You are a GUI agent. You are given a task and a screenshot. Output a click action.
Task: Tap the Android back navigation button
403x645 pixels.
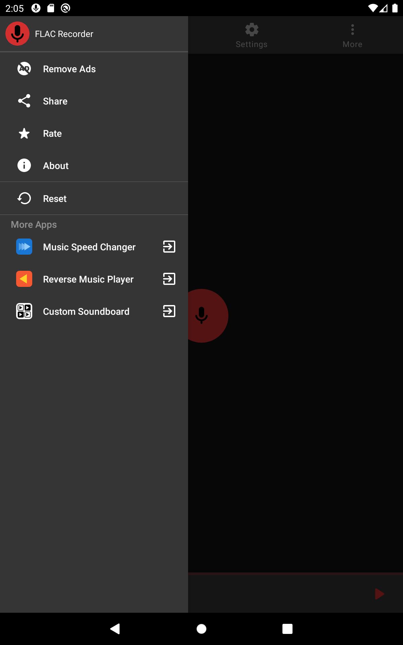click(115, 629)
